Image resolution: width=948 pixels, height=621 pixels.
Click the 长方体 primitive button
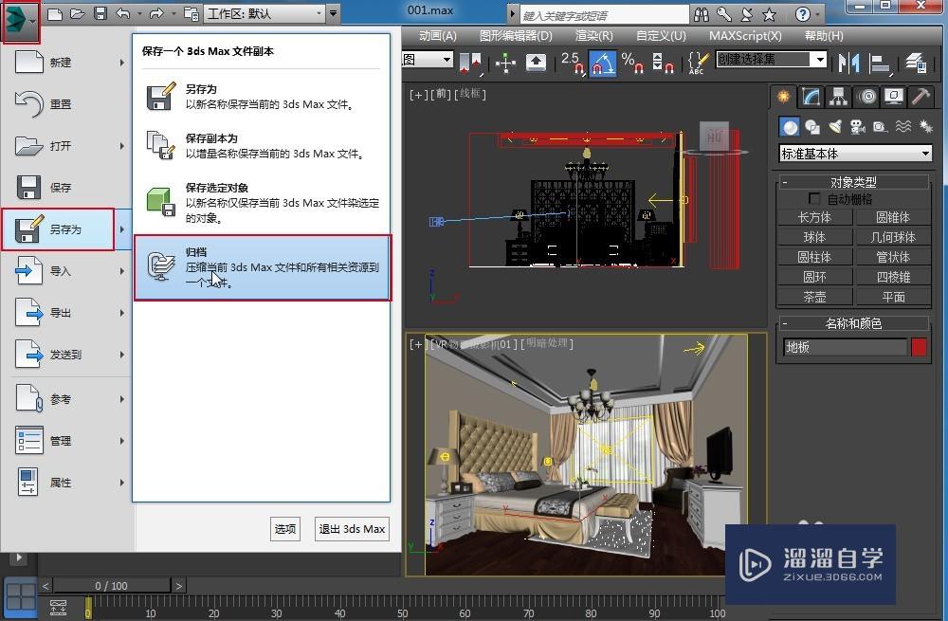[814, 218]
